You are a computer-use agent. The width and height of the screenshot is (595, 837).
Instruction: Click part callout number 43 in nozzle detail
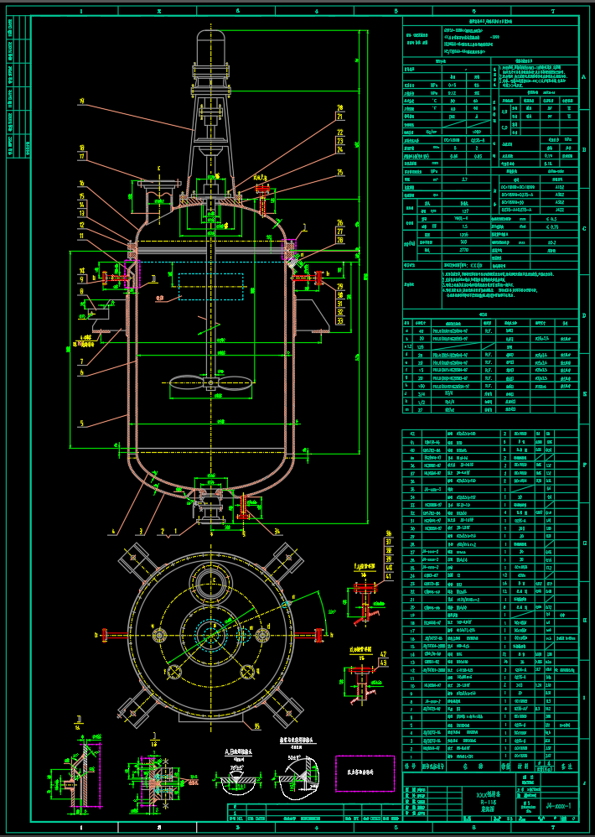(384, 662)
